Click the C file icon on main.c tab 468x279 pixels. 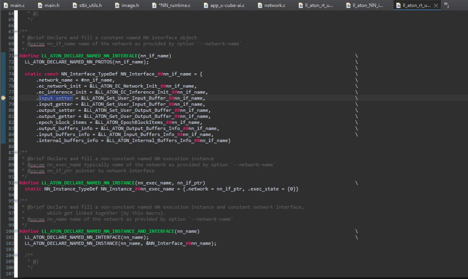[x=5, y=6]
